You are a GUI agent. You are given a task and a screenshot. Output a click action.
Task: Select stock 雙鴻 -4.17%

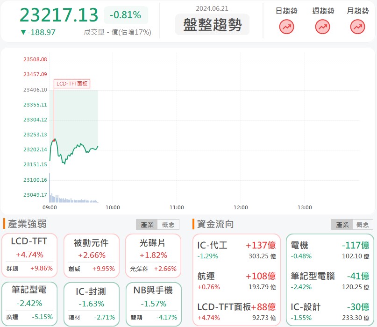tap(153, 317)
